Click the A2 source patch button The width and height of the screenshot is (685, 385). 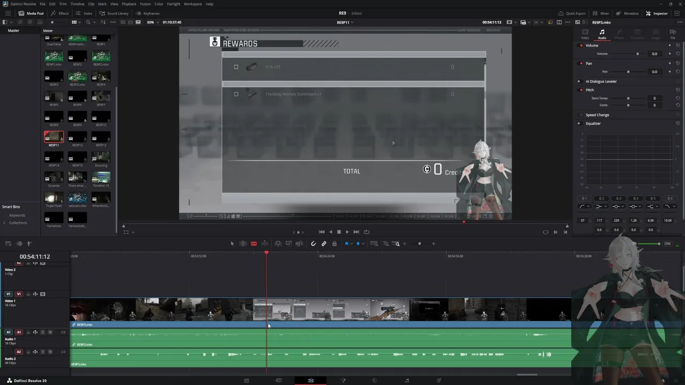pyautogui.click(x=19, y=352)
